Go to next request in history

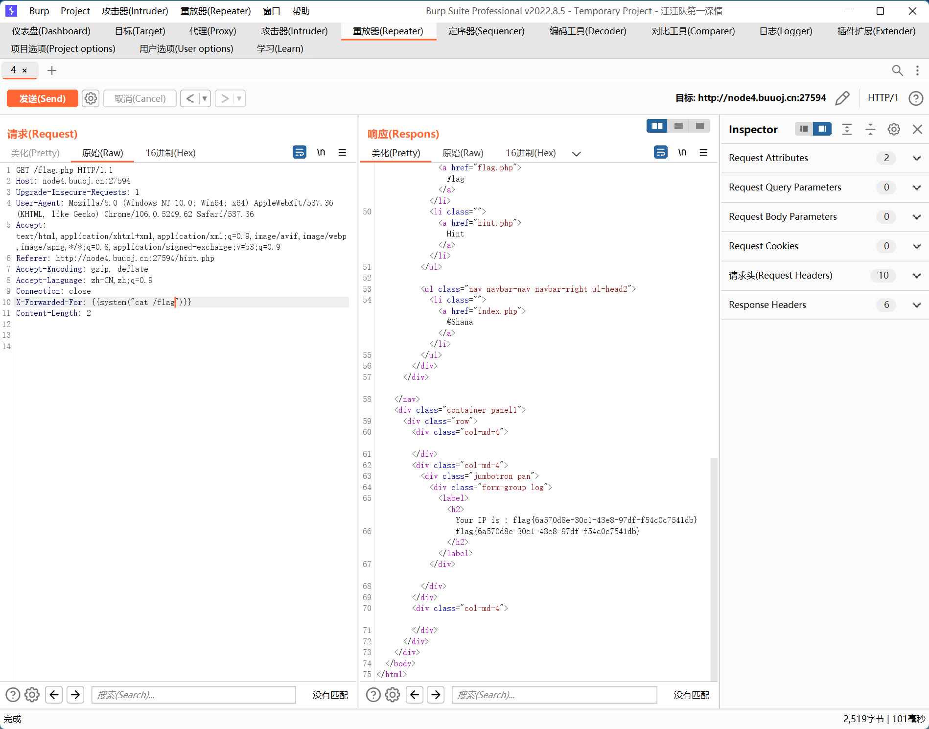(x=225, y=98)
